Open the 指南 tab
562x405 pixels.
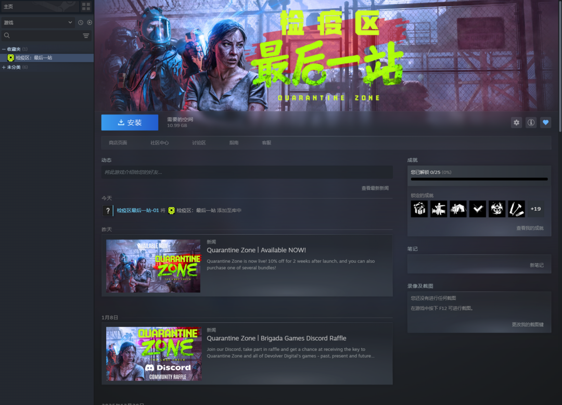[234, 143]
